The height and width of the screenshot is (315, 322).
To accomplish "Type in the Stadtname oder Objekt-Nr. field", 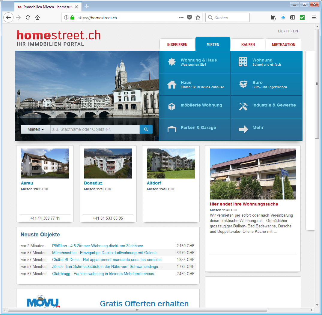I will [95, 129].
